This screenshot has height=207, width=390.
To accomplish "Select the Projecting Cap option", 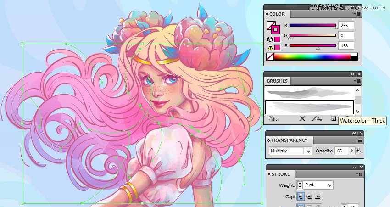I will coord(318,196).
